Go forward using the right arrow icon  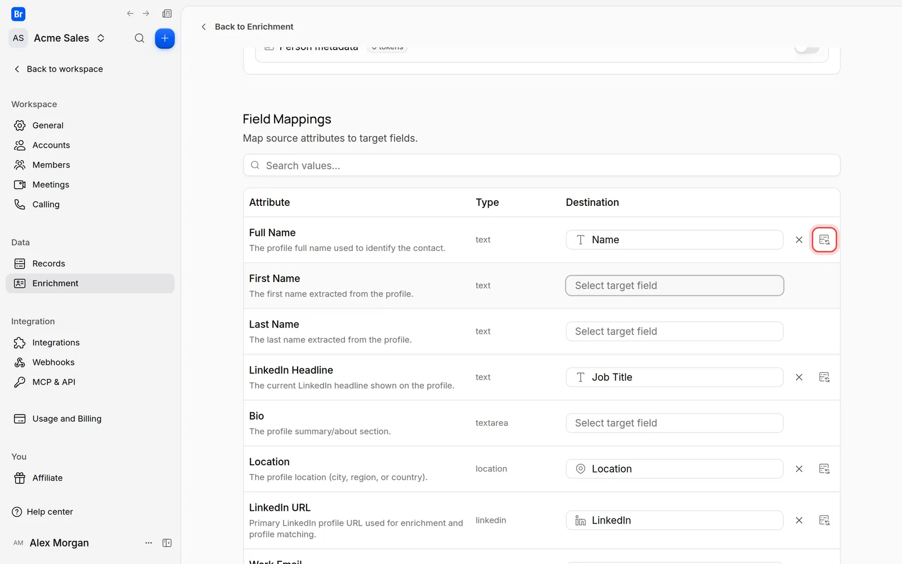pos(146,14)
